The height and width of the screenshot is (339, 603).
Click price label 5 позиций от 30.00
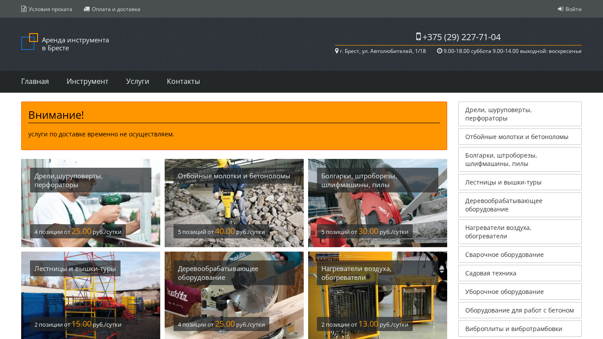(x=365, y=231)
